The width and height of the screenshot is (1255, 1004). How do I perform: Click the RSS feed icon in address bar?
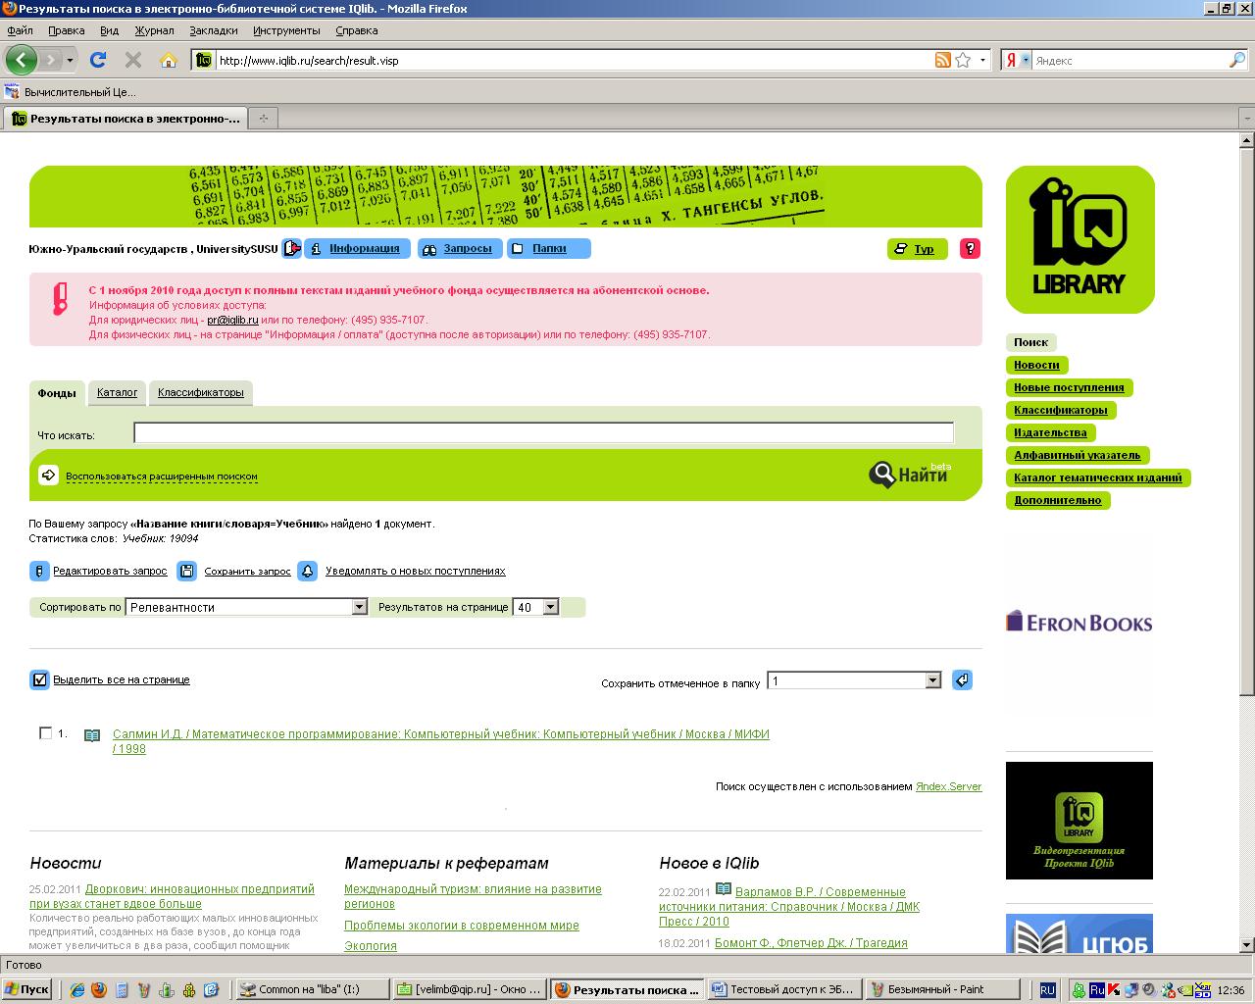[942, 60]
